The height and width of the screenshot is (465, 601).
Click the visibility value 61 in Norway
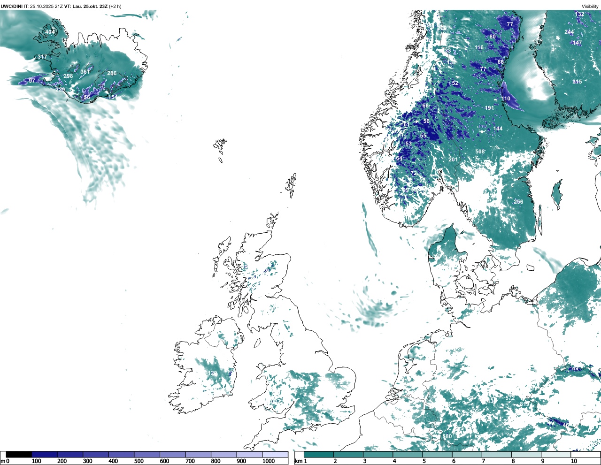(x=406, y=124)
